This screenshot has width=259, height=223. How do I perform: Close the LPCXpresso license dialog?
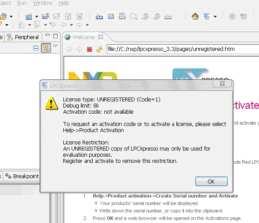pyautogui.click(x=222, y=83)
